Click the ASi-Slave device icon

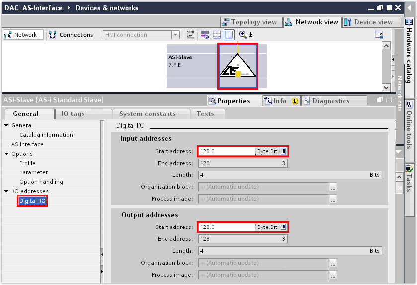tap(238, 67)
